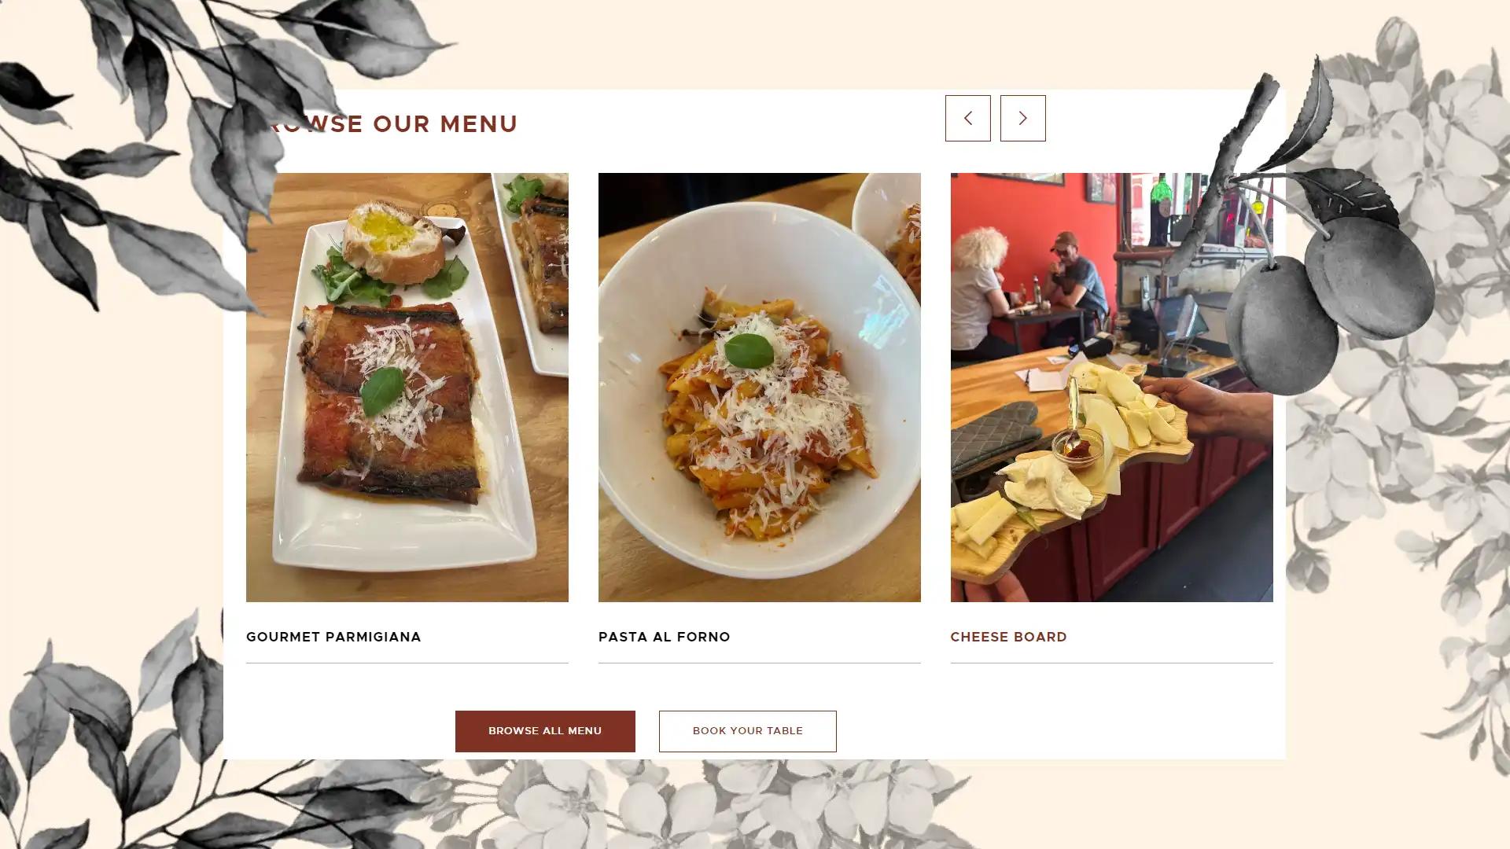Select the highlighted Cheese Board title
Viewport: 1510px width, 849px height.
(1008, 637)
